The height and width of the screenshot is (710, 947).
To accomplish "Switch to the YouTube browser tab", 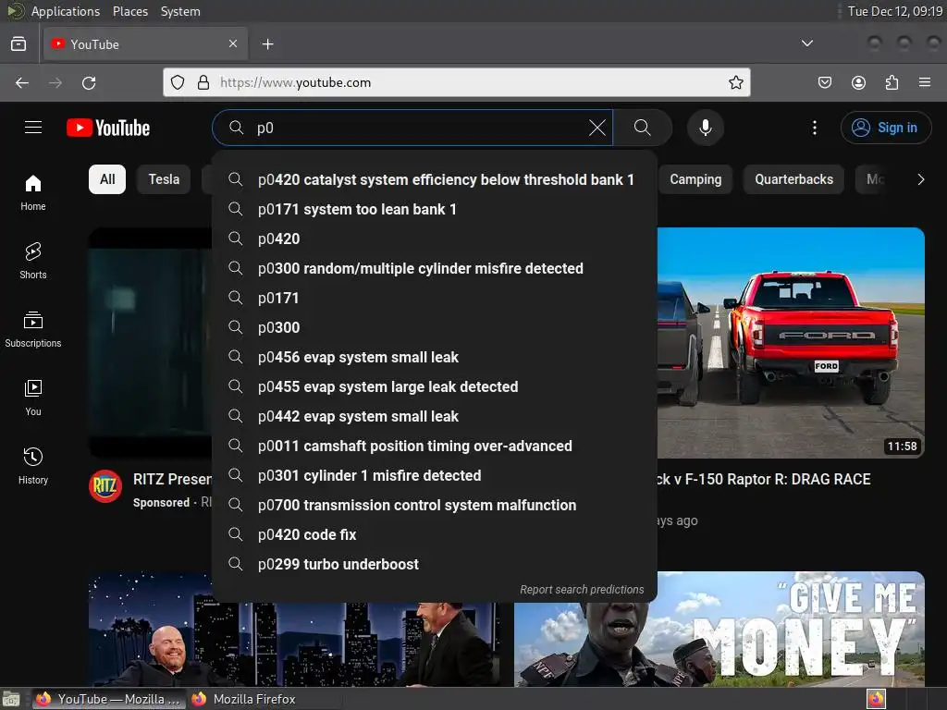I will point(145,44).
